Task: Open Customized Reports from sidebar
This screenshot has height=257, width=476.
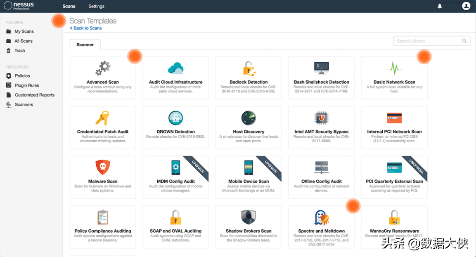Action: tap(35, 95)
